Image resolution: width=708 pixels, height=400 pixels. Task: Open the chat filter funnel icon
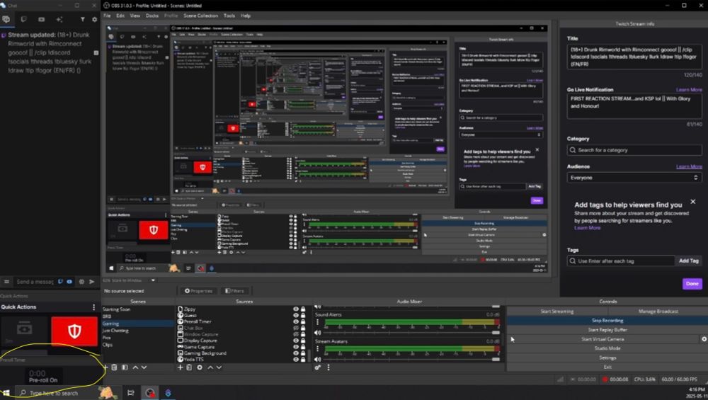(83, 19)
